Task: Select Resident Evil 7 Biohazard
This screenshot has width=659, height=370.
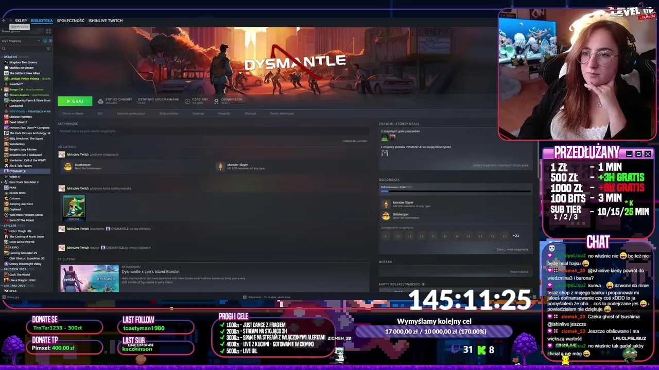Action: point(26,155)
